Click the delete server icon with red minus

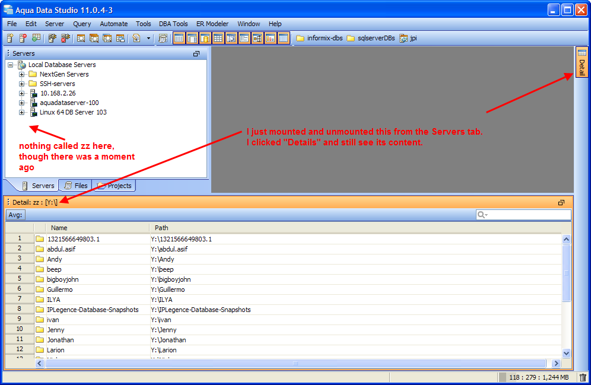pyautogui.click(x=23, y=38)
